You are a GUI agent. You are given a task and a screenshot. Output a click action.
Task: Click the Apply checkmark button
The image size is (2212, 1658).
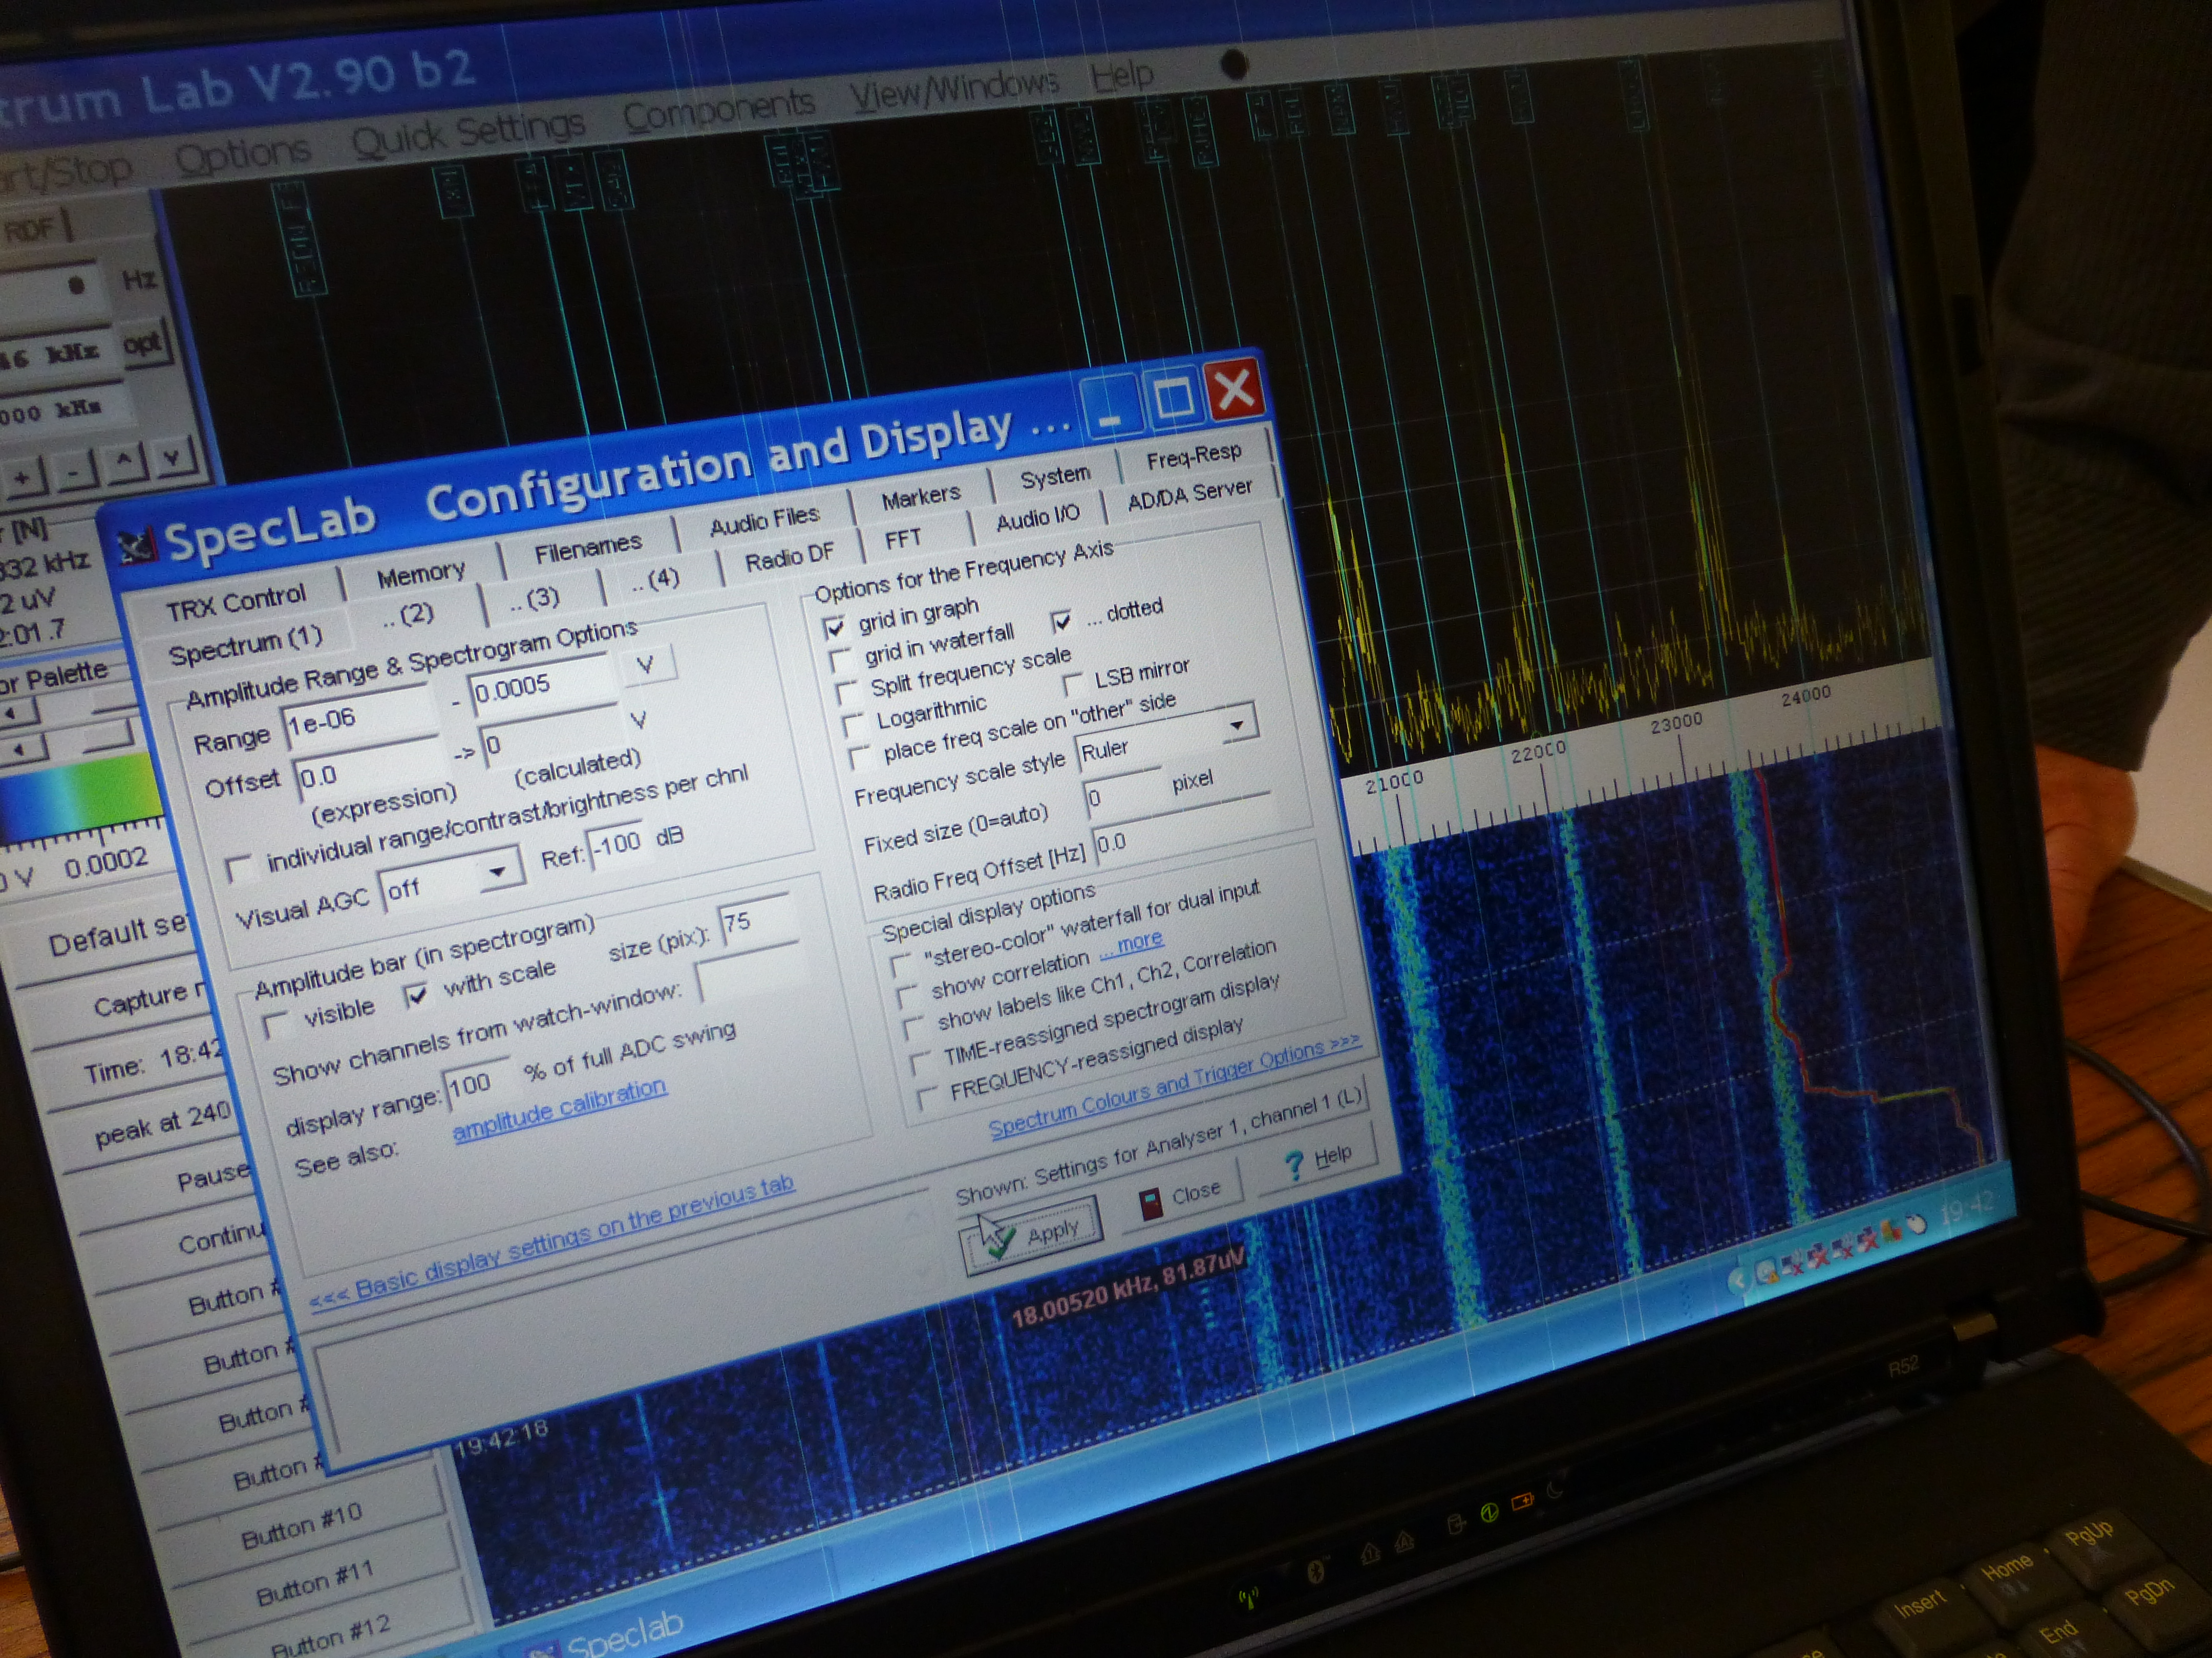1033,1235
